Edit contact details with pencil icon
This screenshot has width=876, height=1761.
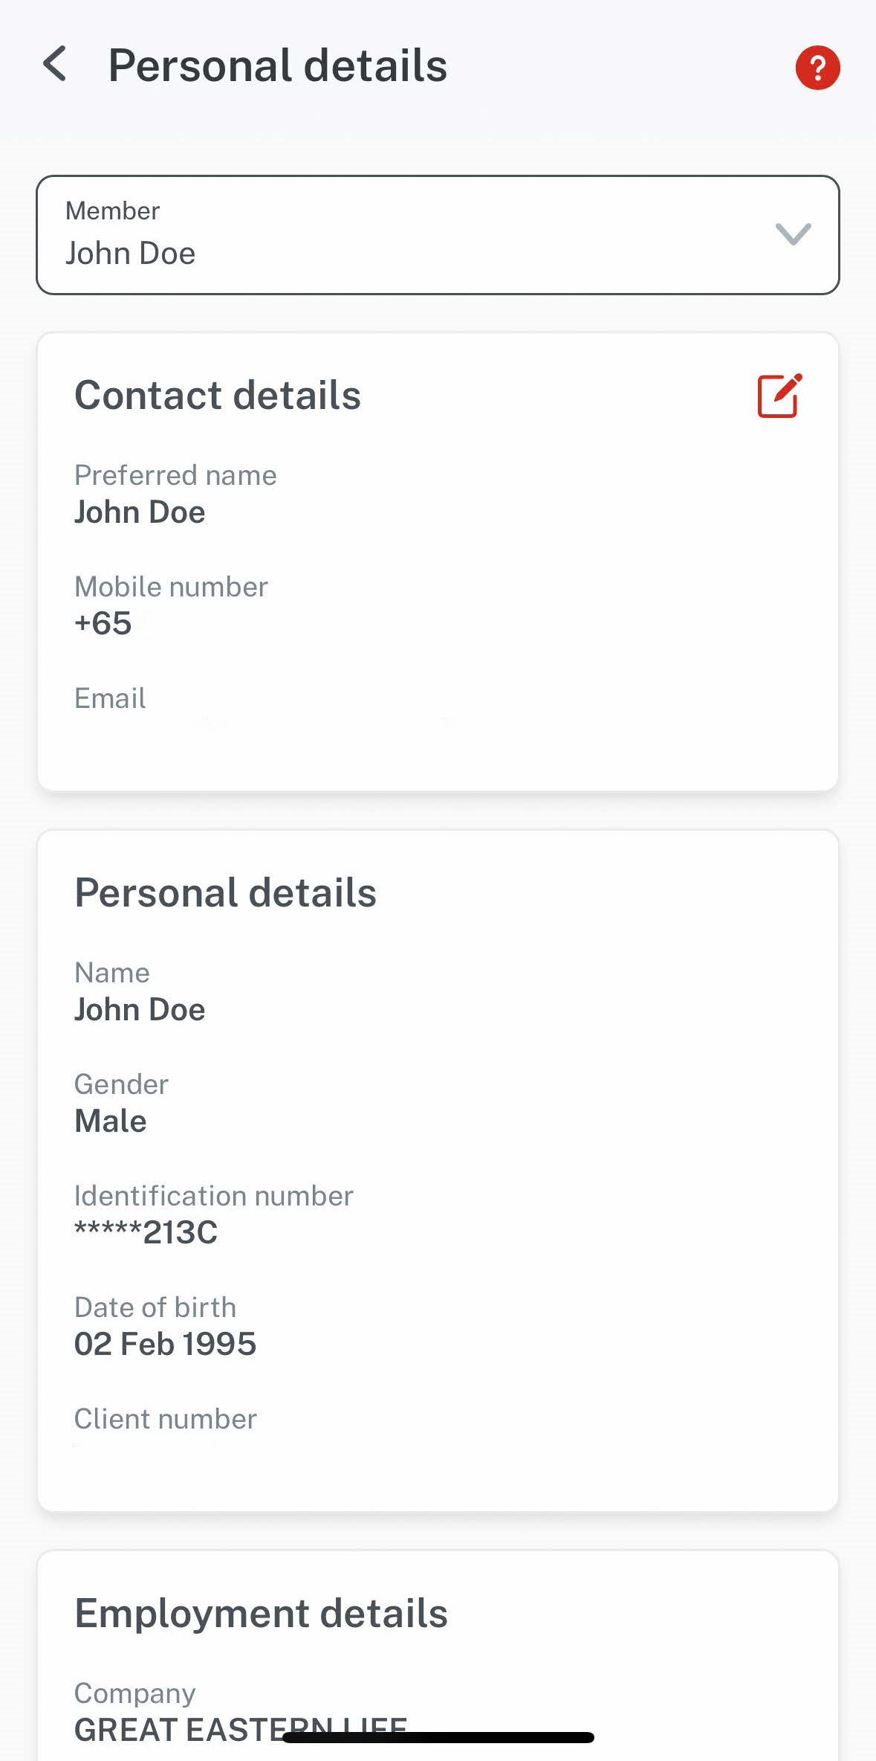click(779, 396)
